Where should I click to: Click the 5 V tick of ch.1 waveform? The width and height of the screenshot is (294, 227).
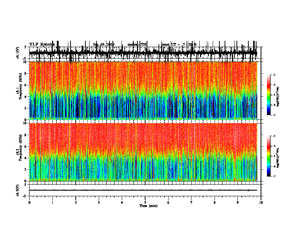point(26,47)
